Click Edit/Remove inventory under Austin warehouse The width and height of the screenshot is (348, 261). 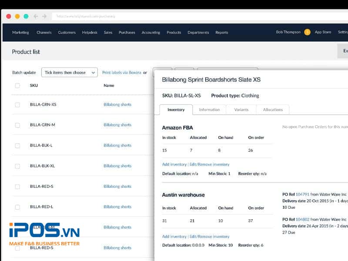(x=209, y=237)
